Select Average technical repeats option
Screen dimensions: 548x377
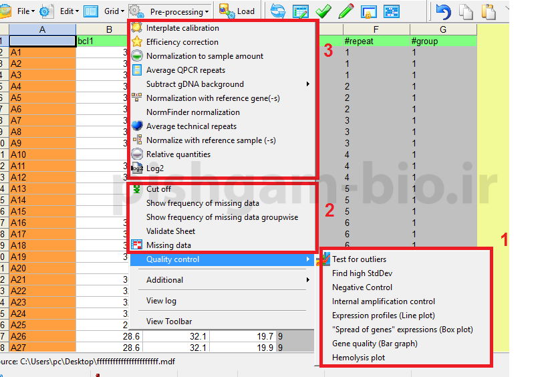[191, 126]
